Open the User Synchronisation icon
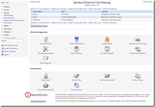Screen dimensions: 155x107 tap(107, 76)
